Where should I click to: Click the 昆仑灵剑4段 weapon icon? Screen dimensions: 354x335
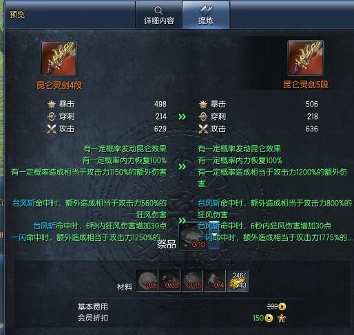(x=59, y=58)
